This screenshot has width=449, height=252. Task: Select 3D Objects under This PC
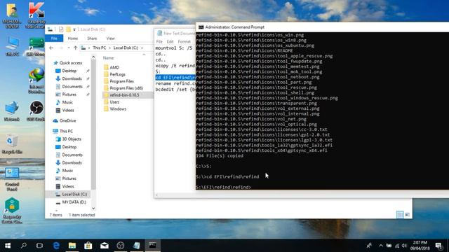coord(72,139)
